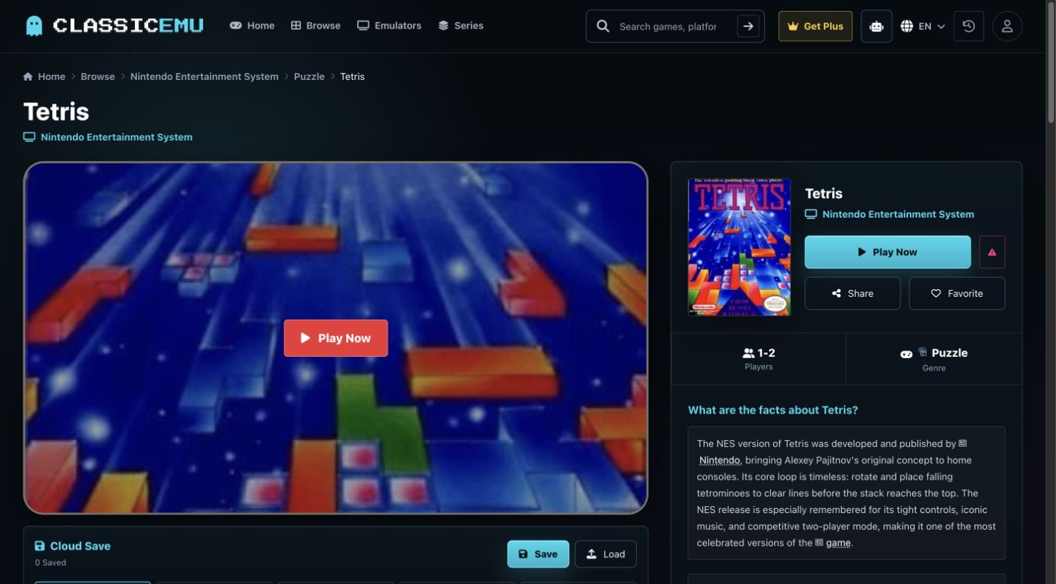Click the Cloud Save Load button
Screen dimensions: 1056x584
point(606,554)
